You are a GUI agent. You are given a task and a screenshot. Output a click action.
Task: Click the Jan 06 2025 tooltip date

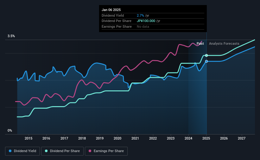111,10
